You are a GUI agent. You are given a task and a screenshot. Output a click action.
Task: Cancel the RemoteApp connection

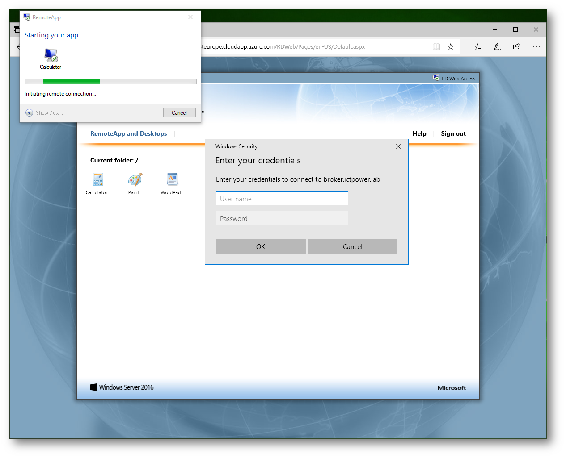pos(179,113)
